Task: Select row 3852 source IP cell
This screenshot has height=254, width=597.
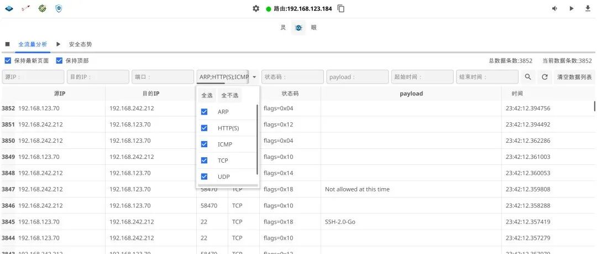Action: [39, 108]
